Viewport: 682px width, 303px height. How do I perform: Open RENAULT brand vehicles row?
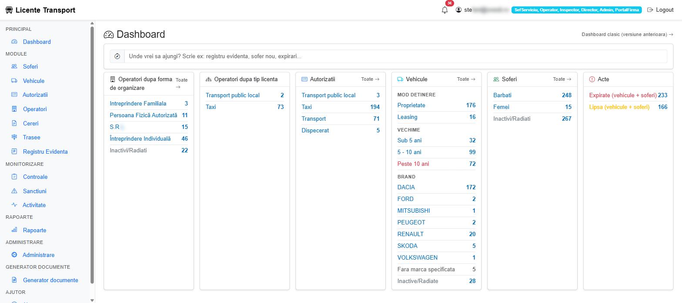point(436,234)
